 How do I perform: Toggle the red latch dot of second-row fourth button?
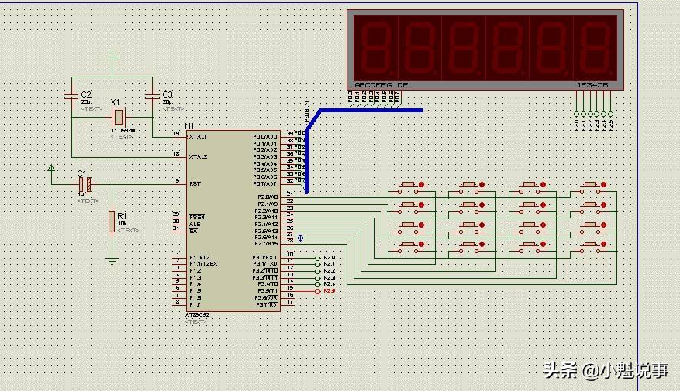click(603, 205)
